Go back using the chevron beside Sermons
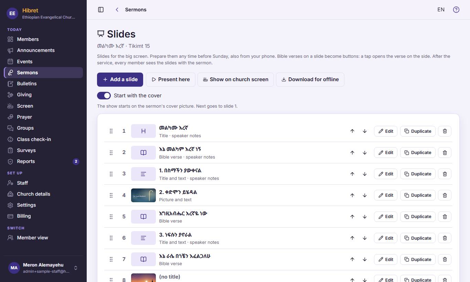470x282 pixels. pos(117,10)
